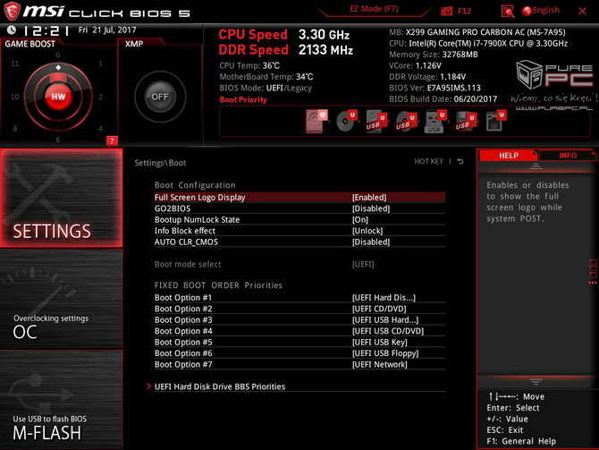Click the Settings\Boot breadcrumb path
Image resolution: width=599 pixels, height=450 pixels.
click(160, 163)
